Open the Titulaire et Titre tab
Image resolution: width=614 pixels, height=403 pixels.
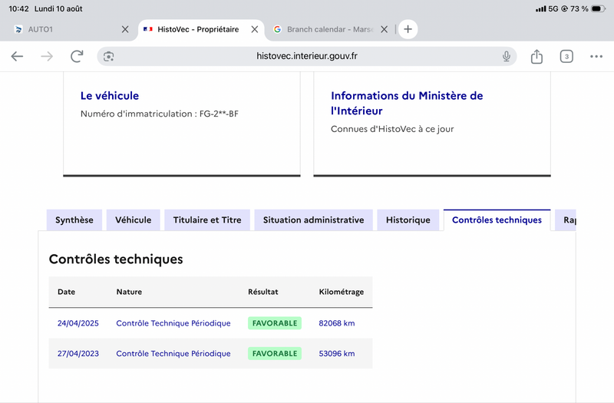(x=207, y=220)
